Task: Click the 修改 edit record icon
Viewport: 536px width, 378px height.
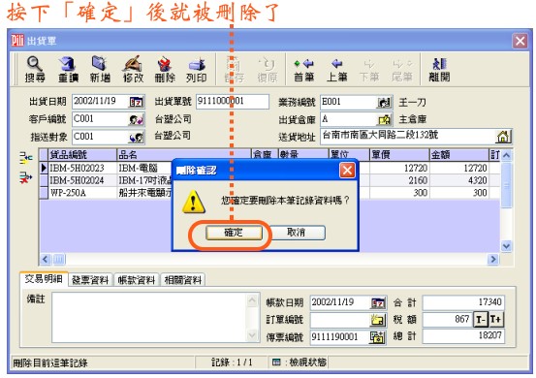Action: point(133,70)
